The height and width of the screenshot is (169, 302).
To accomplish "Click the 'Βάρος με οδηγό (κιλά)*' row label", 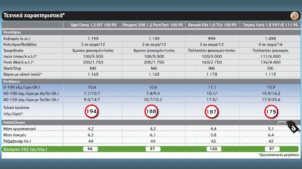I will (22, 74).
